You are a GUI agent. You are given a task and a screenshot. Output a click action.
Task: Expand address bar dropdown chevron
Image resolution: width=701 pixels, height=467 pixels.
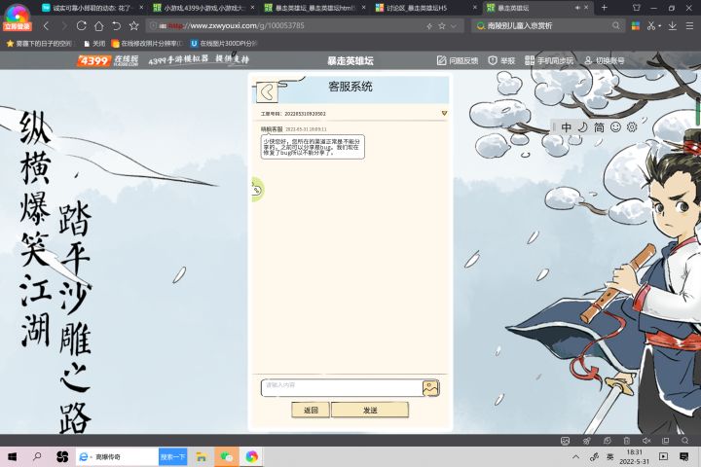coord(454,26)
